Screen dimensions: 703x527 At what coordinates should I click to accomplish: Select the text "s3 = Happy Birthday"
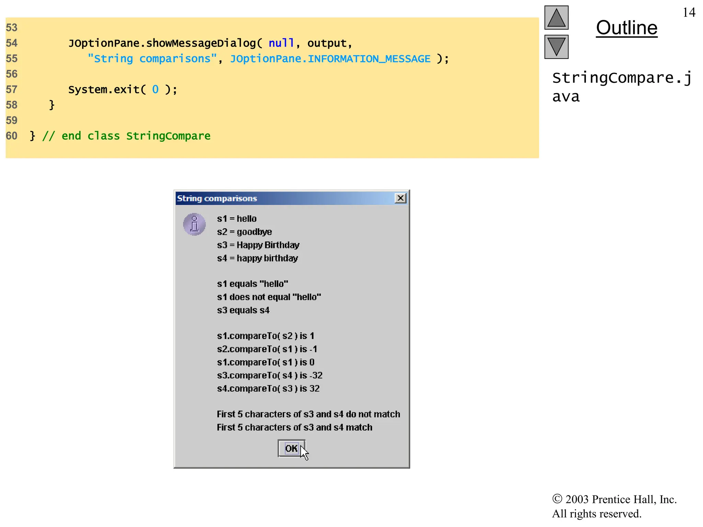point(258,245)
